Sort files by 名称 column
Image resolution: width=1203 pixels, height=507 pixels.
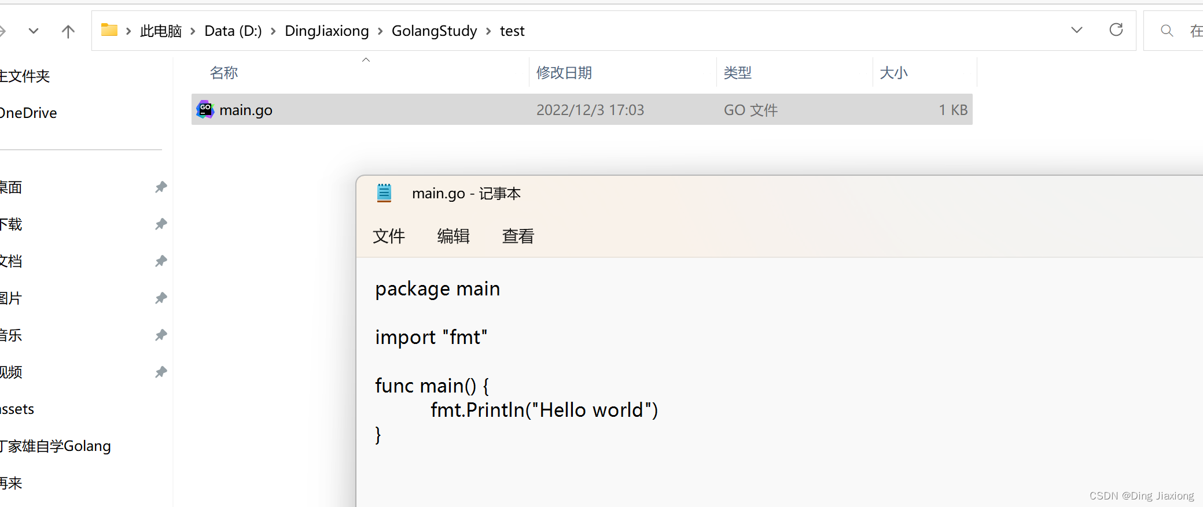(x=224, y=73)
